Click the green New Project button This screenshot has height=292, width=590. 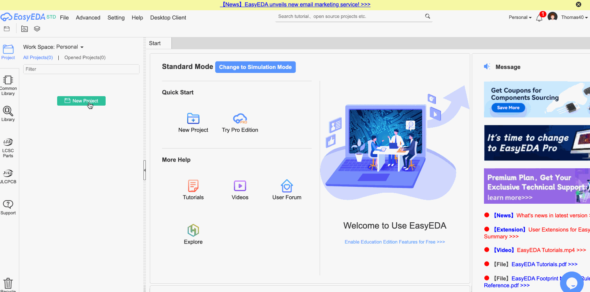click(81, 101)
